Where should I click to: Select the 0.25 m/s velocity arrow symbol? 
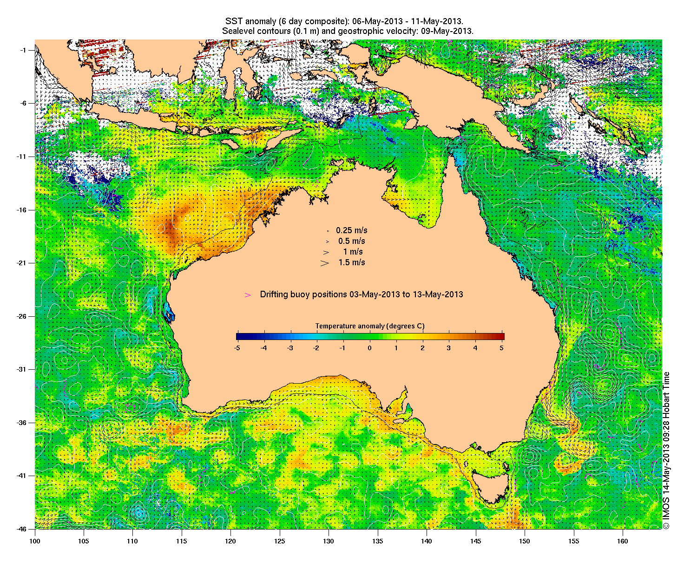pos(328,230)
